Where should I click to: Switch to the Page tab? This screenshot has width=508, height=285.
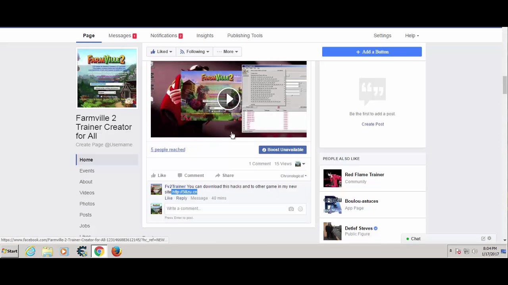89,36
